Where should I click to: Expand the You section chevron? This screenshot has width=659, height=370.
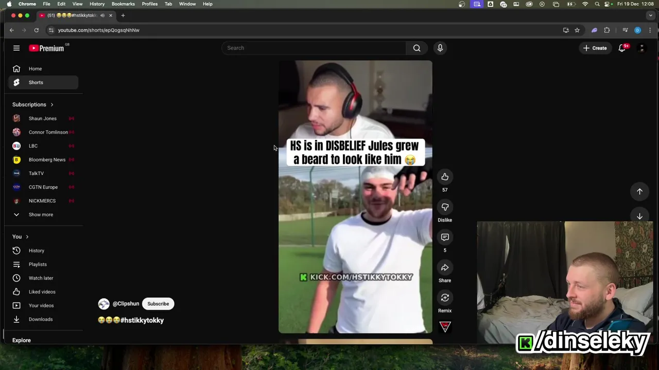(x=27, y=236)
